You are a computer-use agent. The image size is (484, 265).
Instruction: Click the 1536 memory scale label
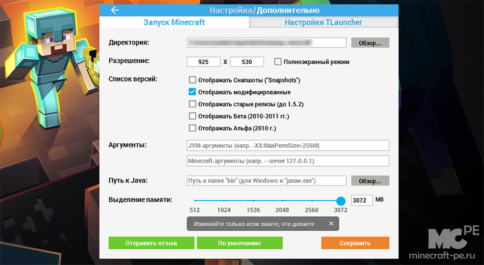[253, 210]
